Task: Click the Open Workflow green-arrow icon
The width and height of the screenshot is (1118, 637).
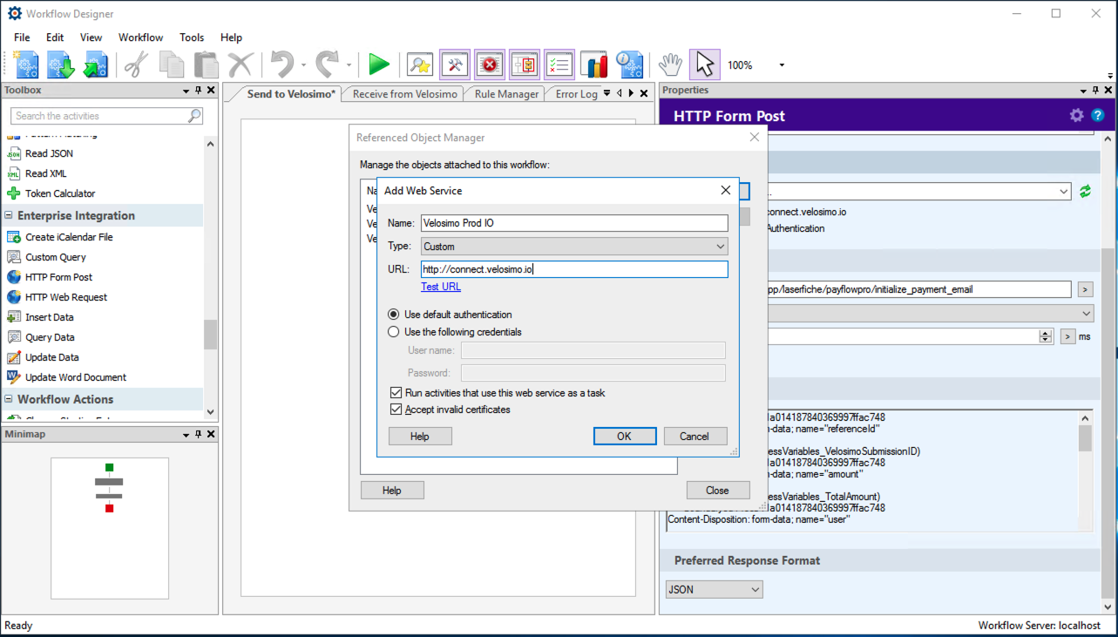Action: tap(61, 64)
